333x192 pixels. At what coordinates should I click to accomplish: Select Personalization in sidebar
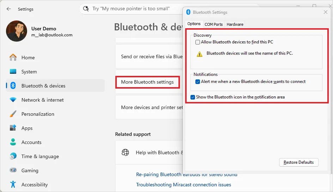click(55, 114)
